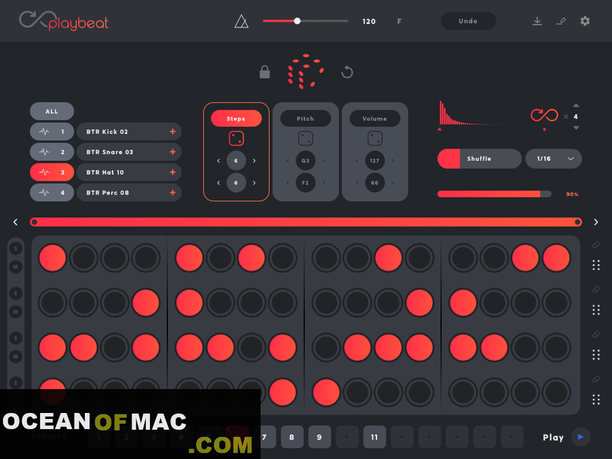Image resolution: width=612 pixels, height=459 pixels.
Task: Click the dice icon under Pitch
Action: (305, 139)
